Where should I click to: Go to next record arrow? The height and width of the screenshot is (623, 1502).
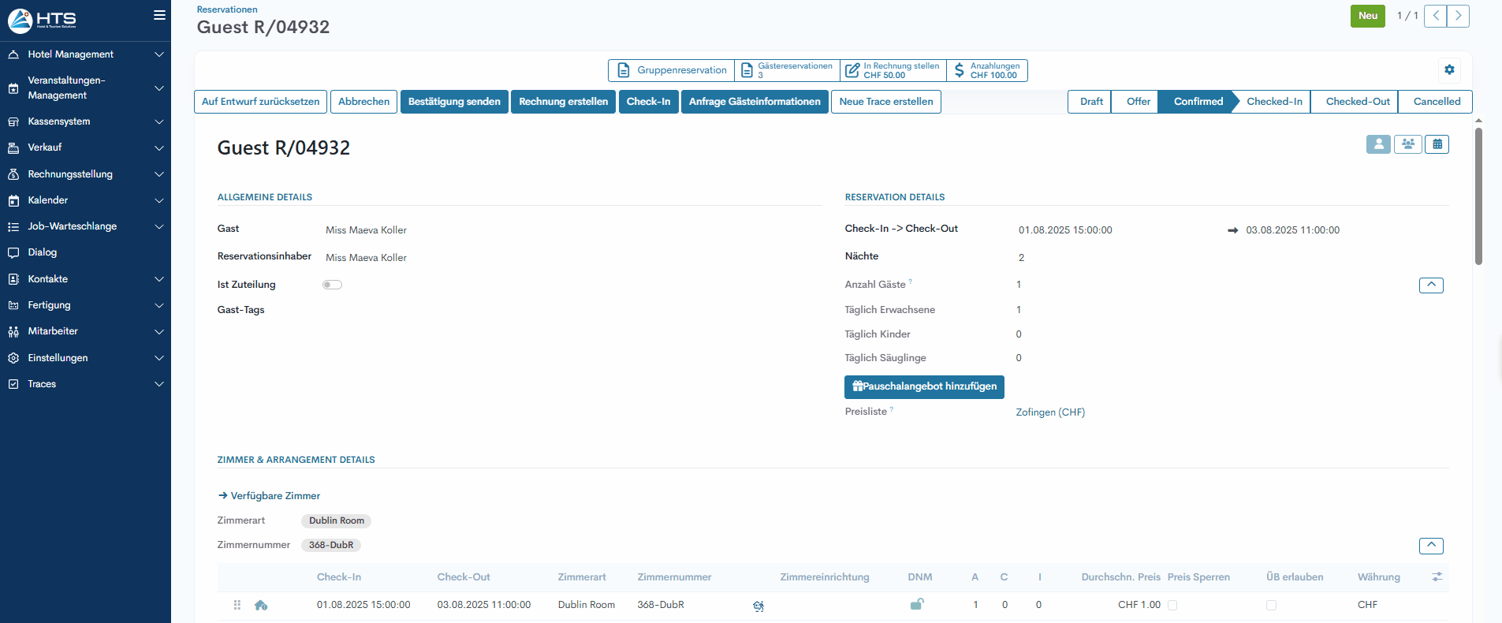1458,16
